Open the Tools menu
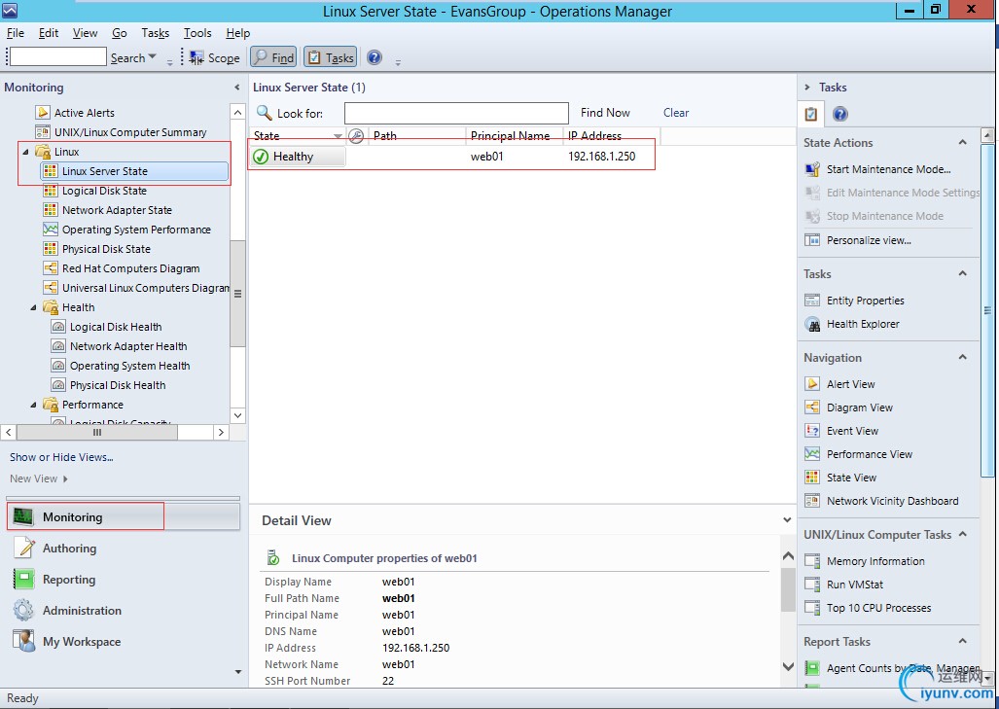This screenshot has height=709, width=999. [x=197, y=33]
